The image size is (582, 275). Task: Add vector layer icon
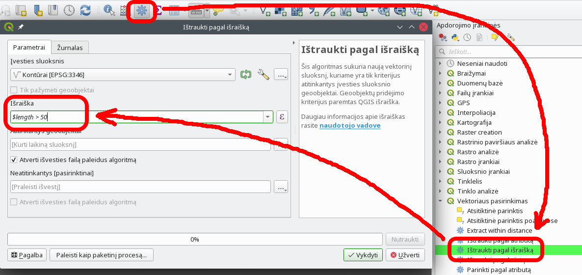coord(265,11)
